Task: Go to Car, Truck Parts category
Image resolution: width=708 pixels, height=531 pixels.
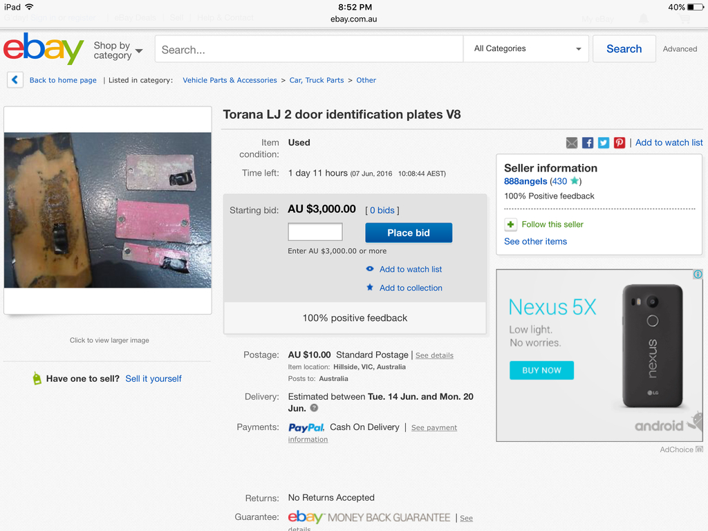Action: tap(316, 80)
